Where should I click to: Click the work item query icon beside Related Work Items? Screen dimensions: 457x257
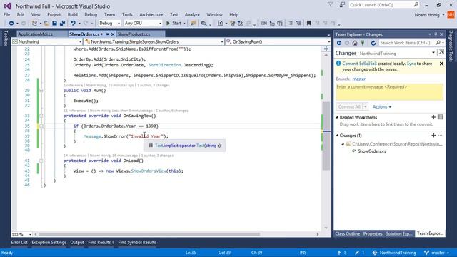440,117
